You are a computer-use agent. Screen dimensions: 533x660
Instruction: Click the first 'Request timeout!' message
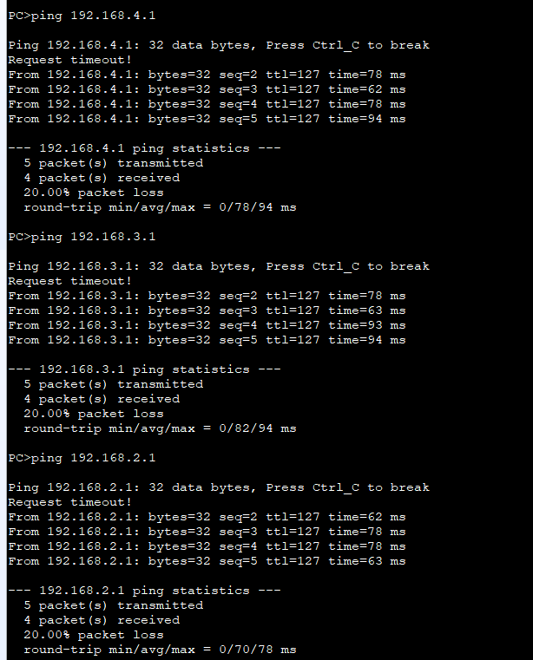pyautogui.click(x=70, y=60)
